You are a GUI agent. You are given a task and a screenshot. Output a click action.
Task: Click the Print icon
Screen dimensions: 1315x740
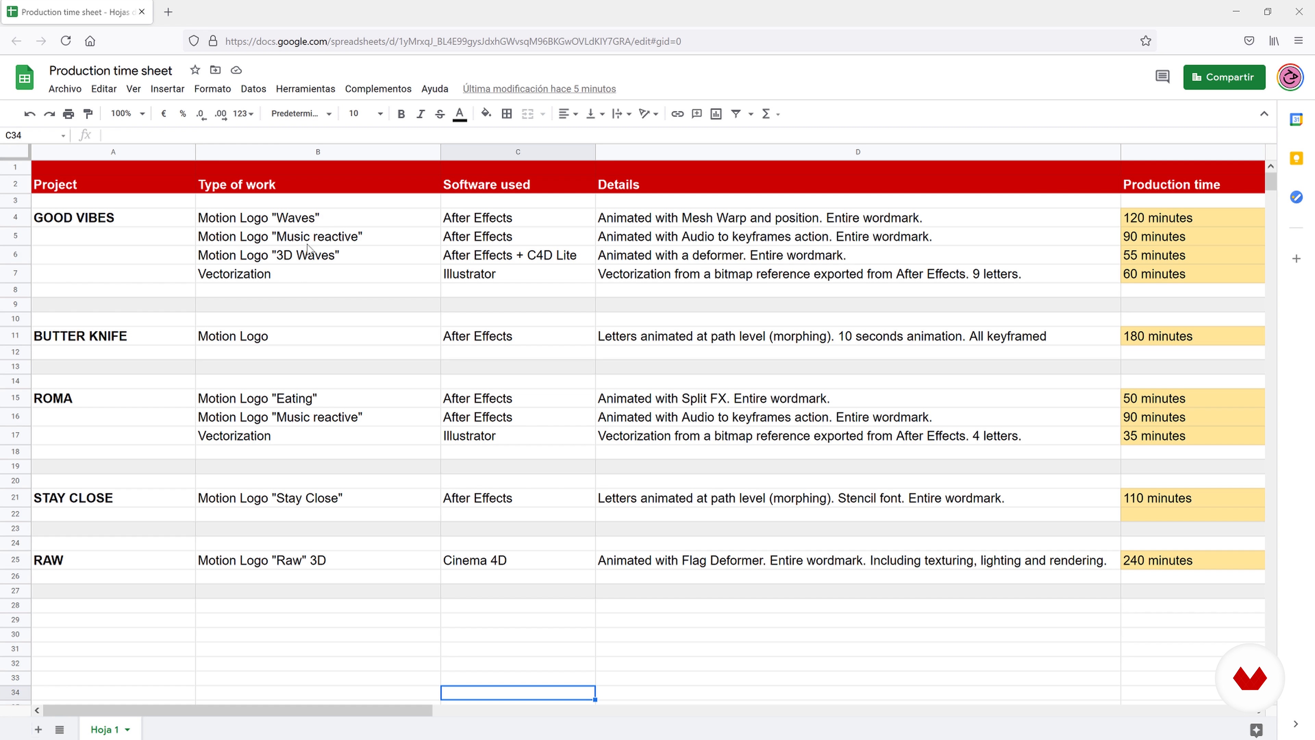click(x=68, y=114)
